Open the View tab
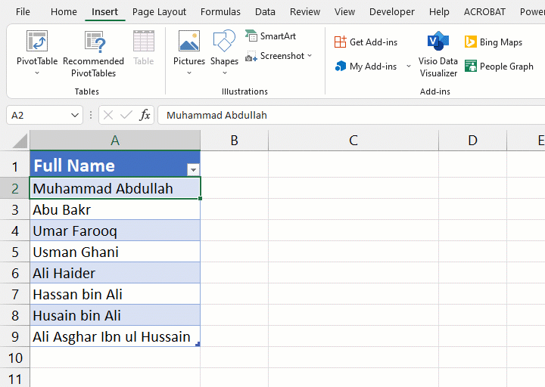 [344, 12]
